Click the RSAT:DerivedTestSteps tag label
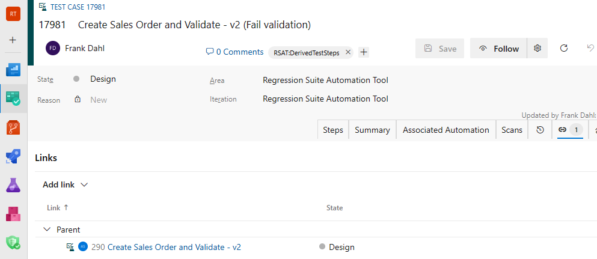This screenshot has height=259, width=597. [x=307, y=53]
